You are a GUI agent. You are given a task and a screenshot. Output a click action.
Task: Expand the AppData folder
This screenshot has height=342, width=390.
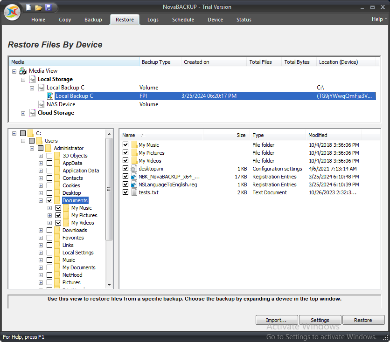point(40,163)
